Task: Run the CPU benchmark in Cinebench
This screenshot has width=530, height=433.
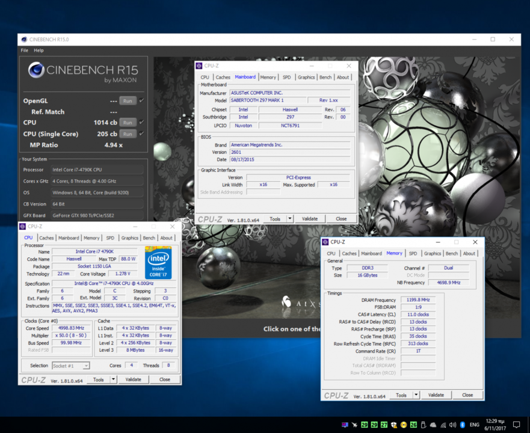Action: point(128,122)
